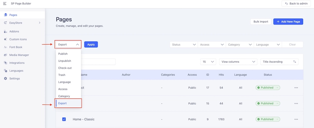Click the Add New Page button

pyautogui.click(x=288, y=22)
